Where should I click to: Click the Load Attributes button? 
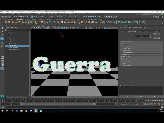pos(141,97)
